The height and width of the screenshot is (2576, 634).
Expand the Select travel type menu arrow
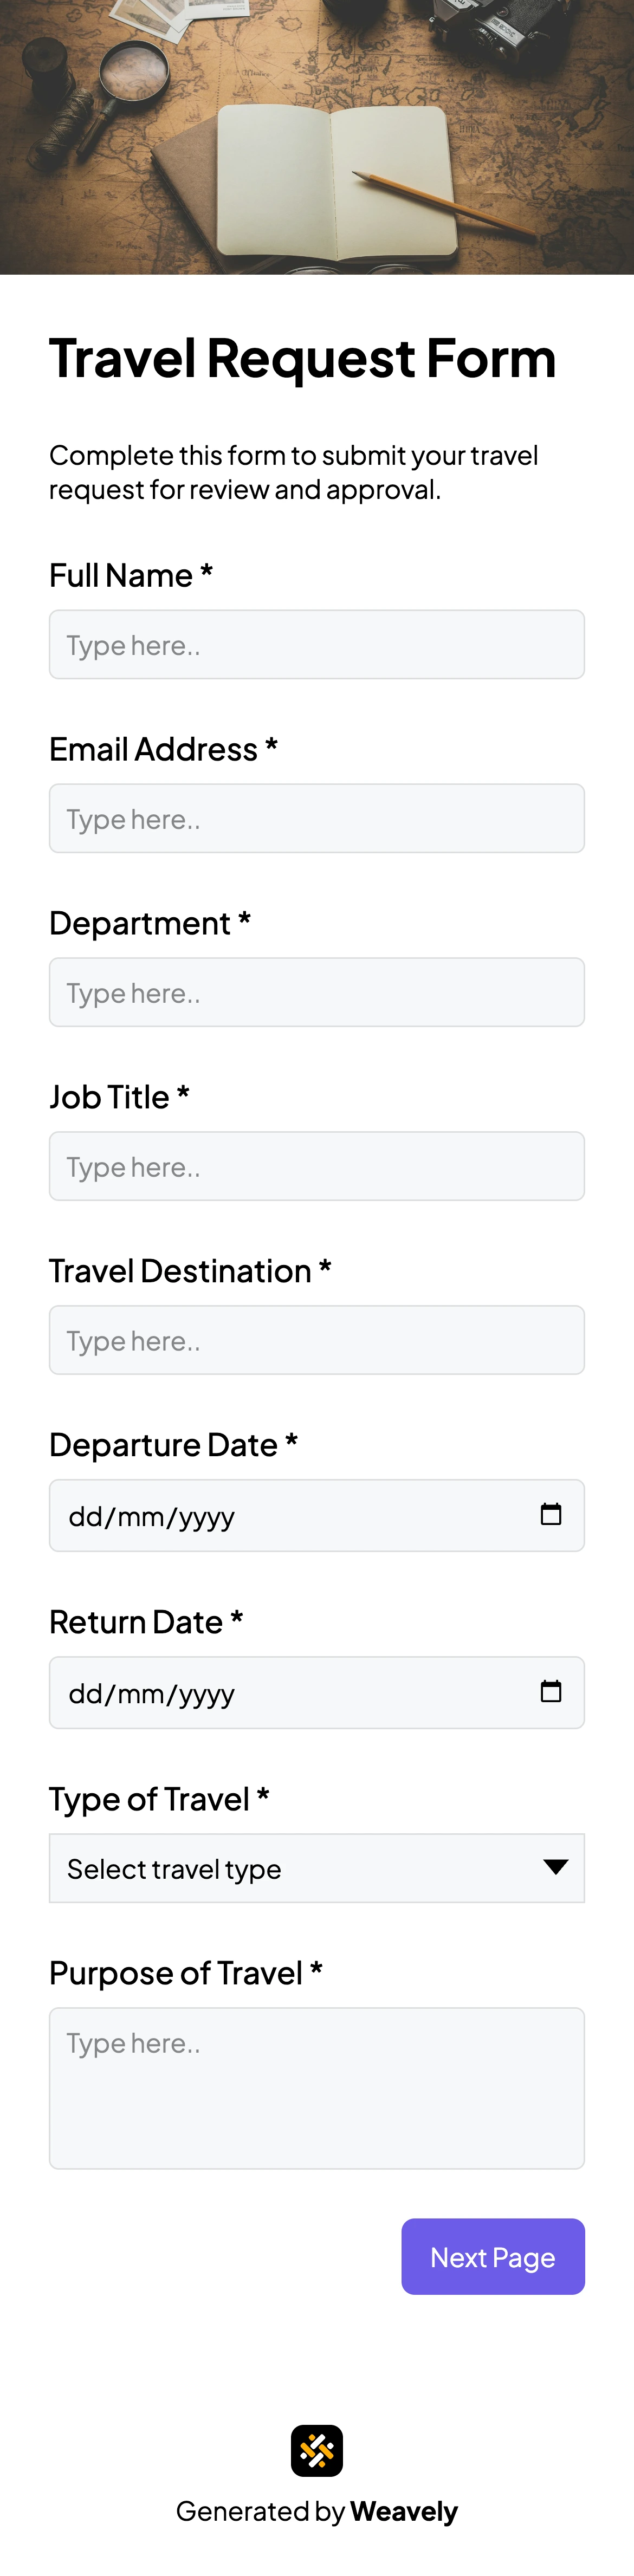(x=556, y=1868)
